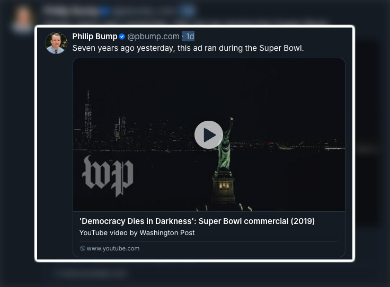
Task: Click the Washington Post WP logo
Action: pos(108,176)
